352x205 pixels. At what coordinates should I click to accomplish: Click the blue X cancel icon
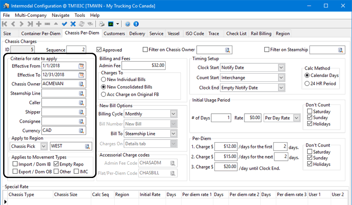(x=73, y=24)
